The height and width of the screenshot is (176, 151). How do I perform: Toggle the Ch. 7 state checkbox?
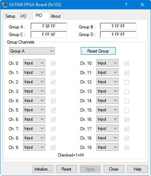pos(53,129)
